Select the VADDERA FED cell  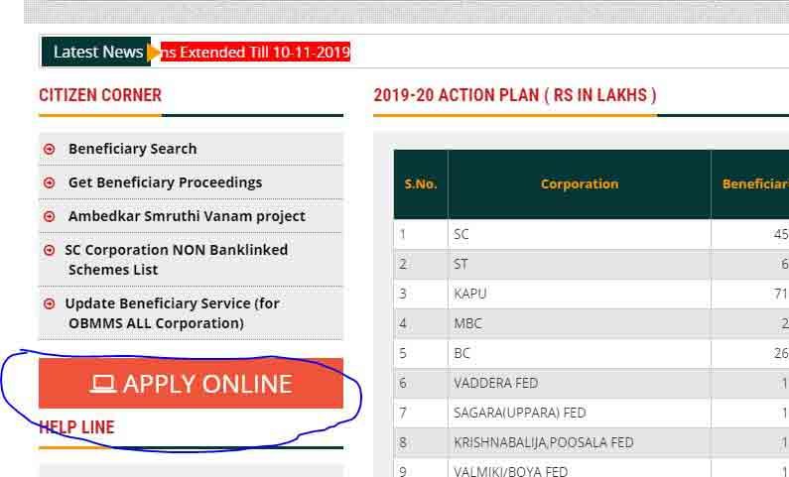pyautogui.click(x=580, y=383)
